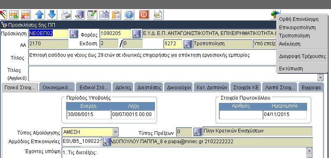Click the red power exit icon
Viewport: 331px width, 158px height.
(x=144, y=15)
